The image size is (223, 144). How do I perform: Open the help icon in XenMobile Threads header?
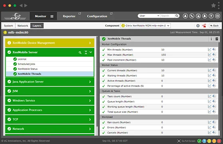pos(217,39)
